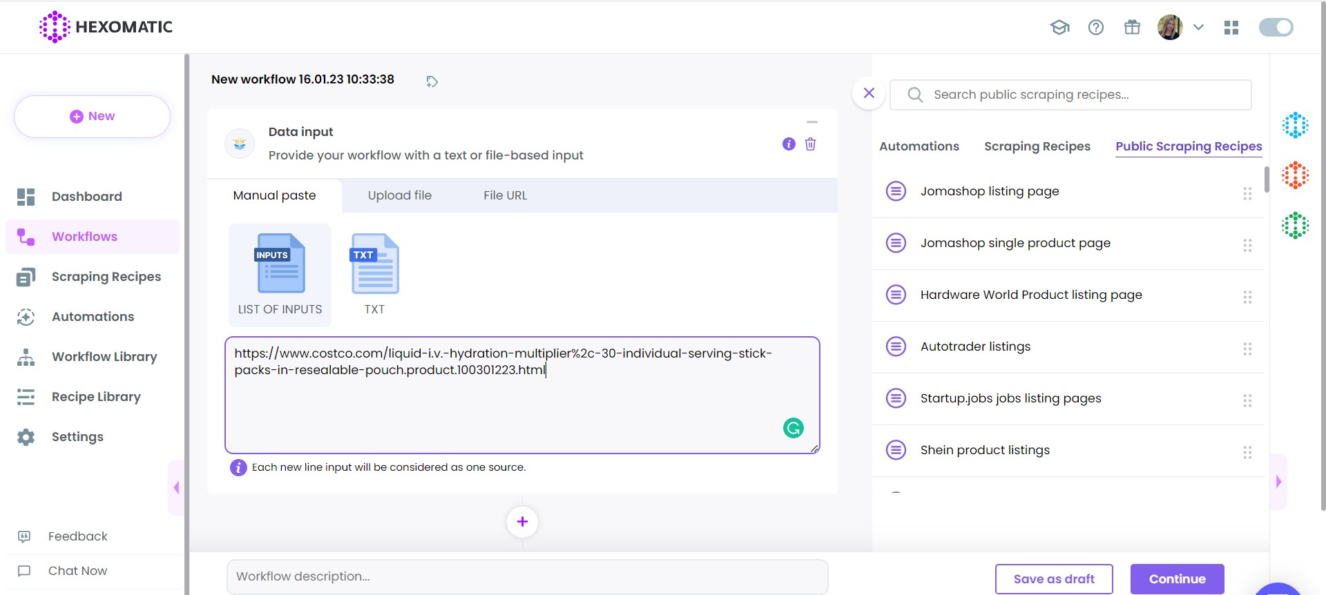This screenshot has height=595, width=1326.
Task: Click the help question mark icon
Action: 1095,28
